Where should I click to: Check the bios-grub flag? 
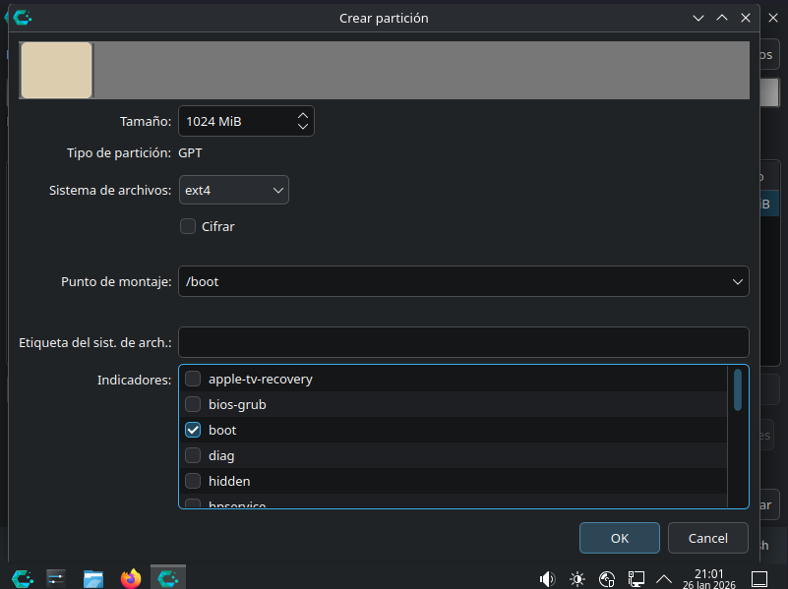193,404
